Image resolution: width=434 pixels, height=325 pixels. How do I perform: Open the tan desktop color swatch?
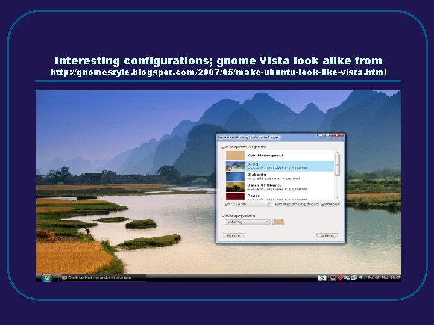point(278,222)
